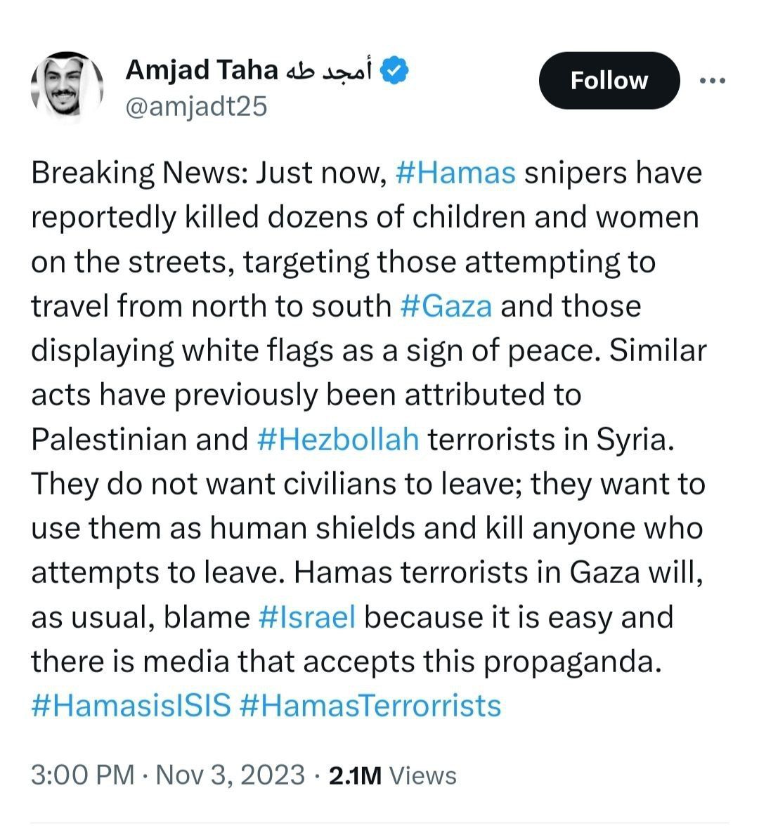Click the Views label beside the count

pyautogui.click(x=422, y=775)
